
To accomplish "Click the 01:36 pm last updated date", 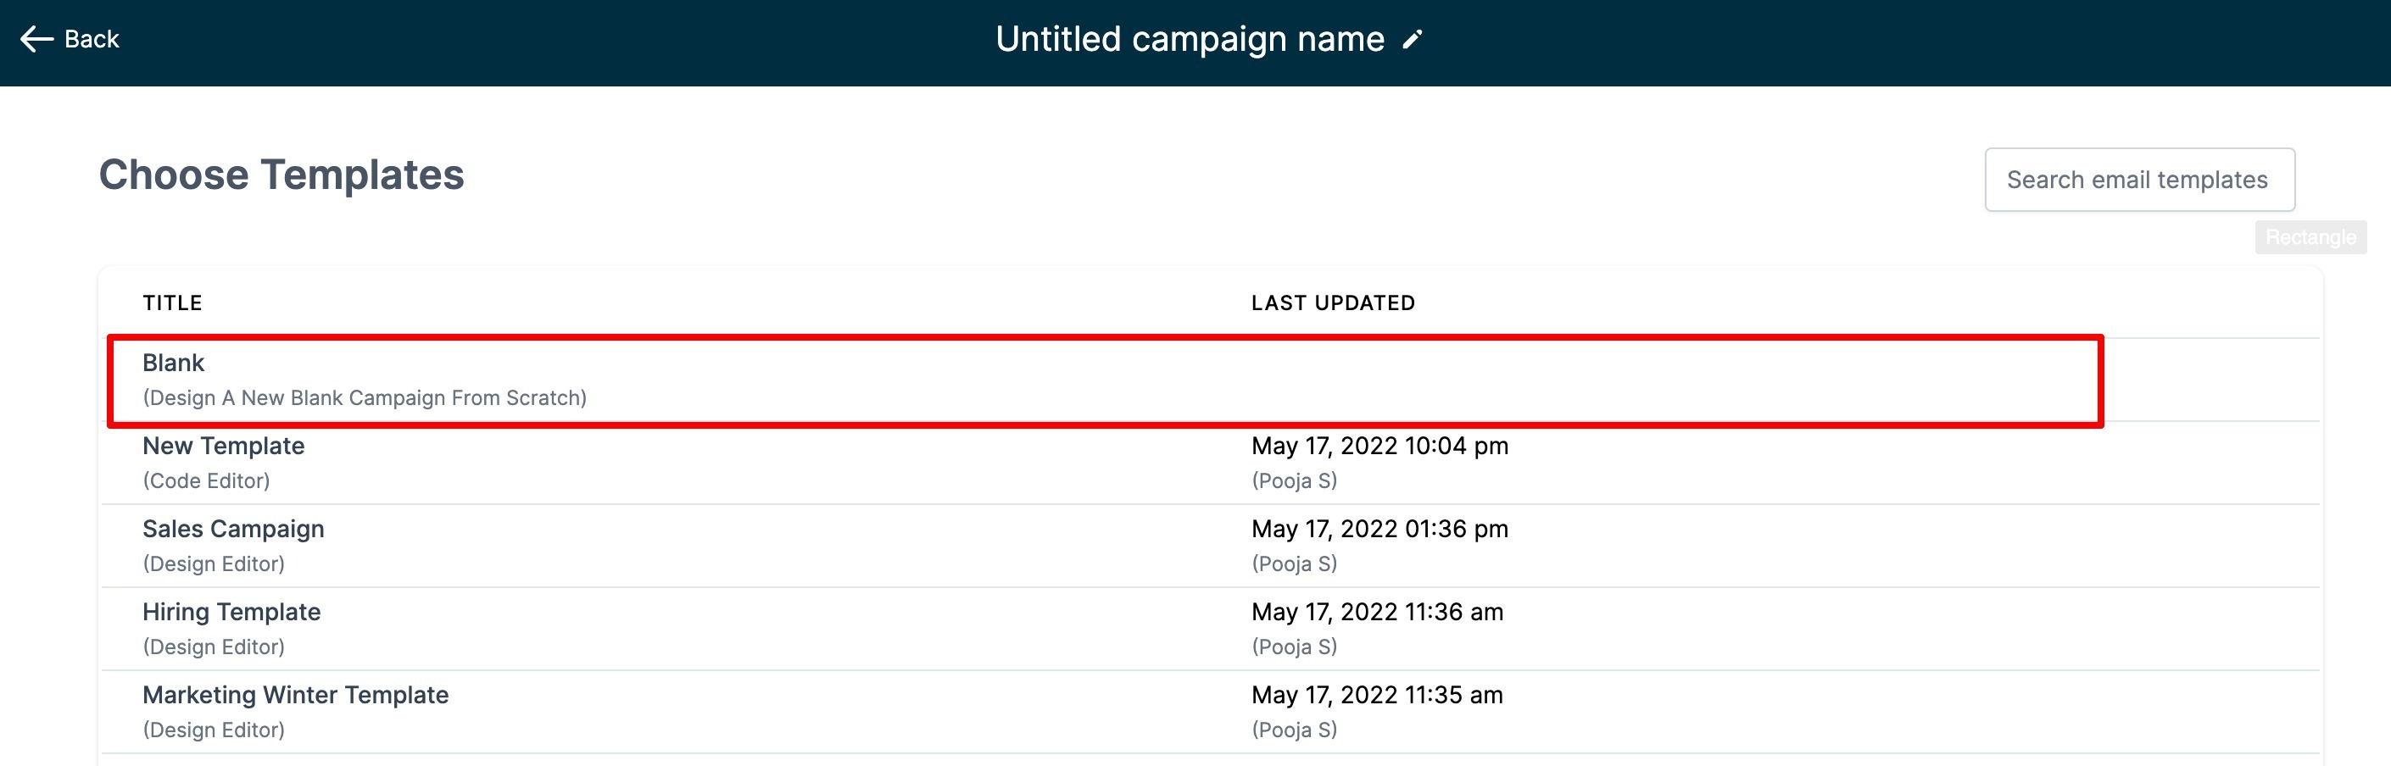I will coord(1379,529).
